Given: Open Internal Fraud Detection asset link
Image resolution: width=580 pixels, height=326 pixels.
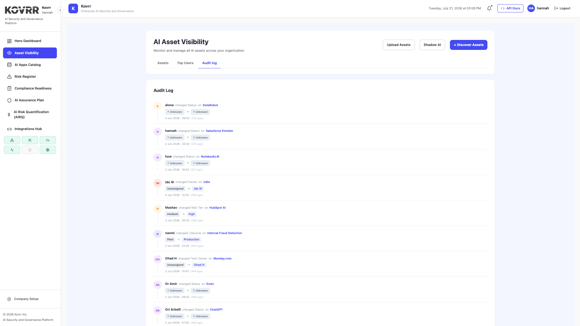Looking at the screenshot, I should [224, 233].
